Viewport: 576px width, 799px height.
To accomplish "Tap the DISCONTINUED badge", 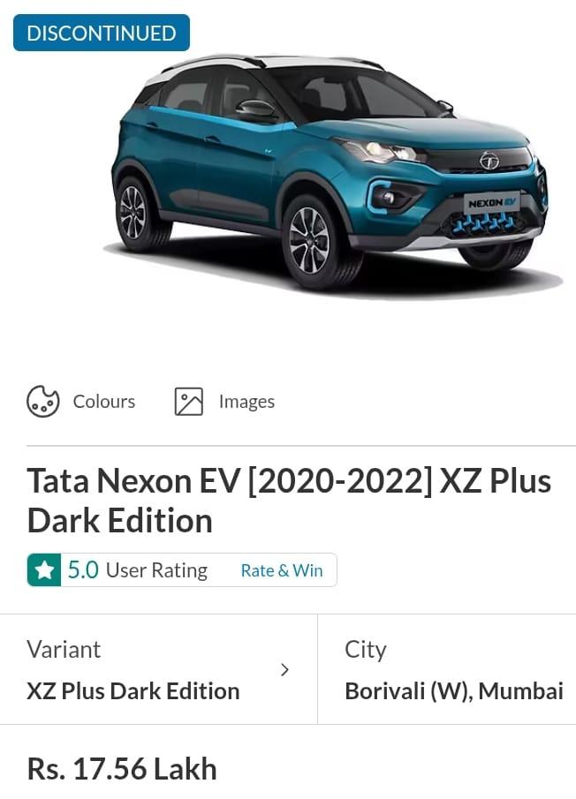I will coord(102,34).
